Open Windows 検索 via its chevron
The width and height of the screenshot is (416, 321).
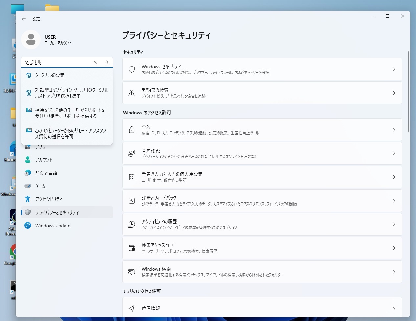[394, 272]
